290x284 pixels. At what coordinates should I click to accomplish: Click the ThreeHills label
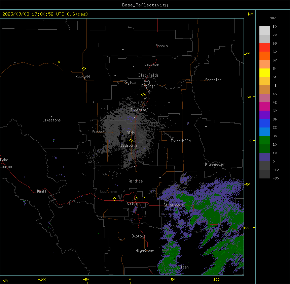pyautogui.click(x=181, y=141)
